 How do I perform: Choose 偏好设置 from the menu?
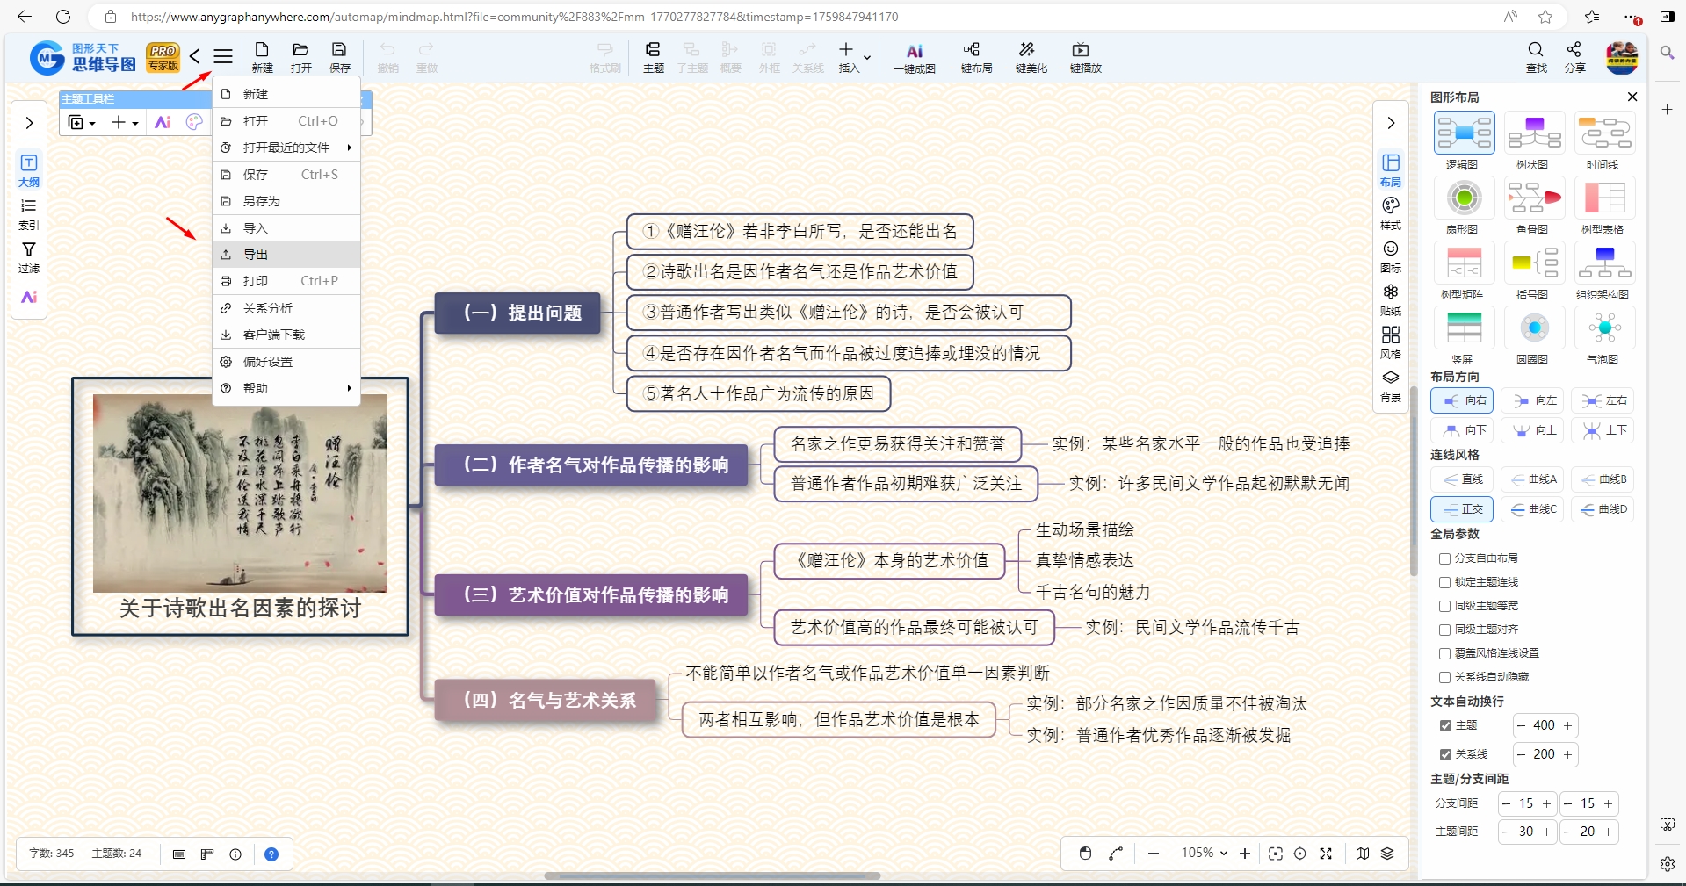point(286,362)
